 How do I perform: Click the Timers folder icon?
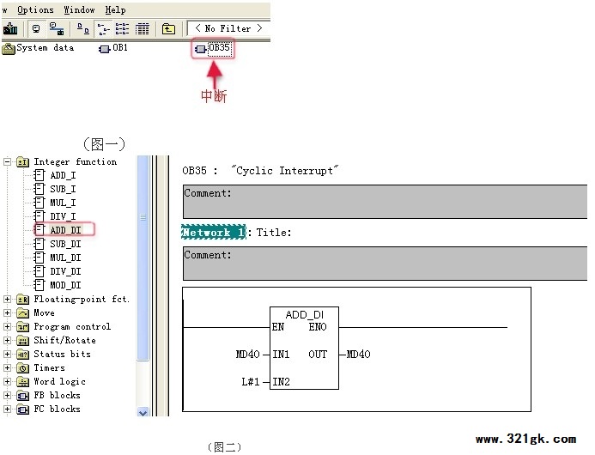pyautogui.click(x=23, y=368)
